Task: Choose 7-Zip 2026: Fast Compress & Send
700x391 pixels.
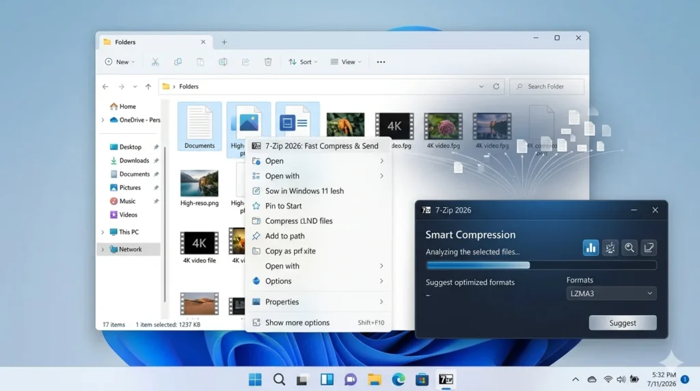Action: [x=319, y=146]
